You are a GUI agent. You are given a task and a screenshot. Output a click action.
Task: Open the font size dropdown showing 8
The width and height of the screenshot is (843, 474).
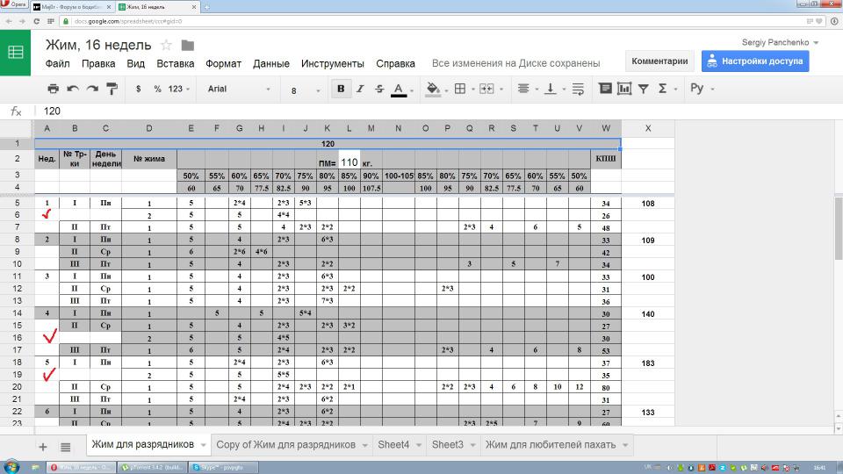pyautogui.click(x=304, y=90)
